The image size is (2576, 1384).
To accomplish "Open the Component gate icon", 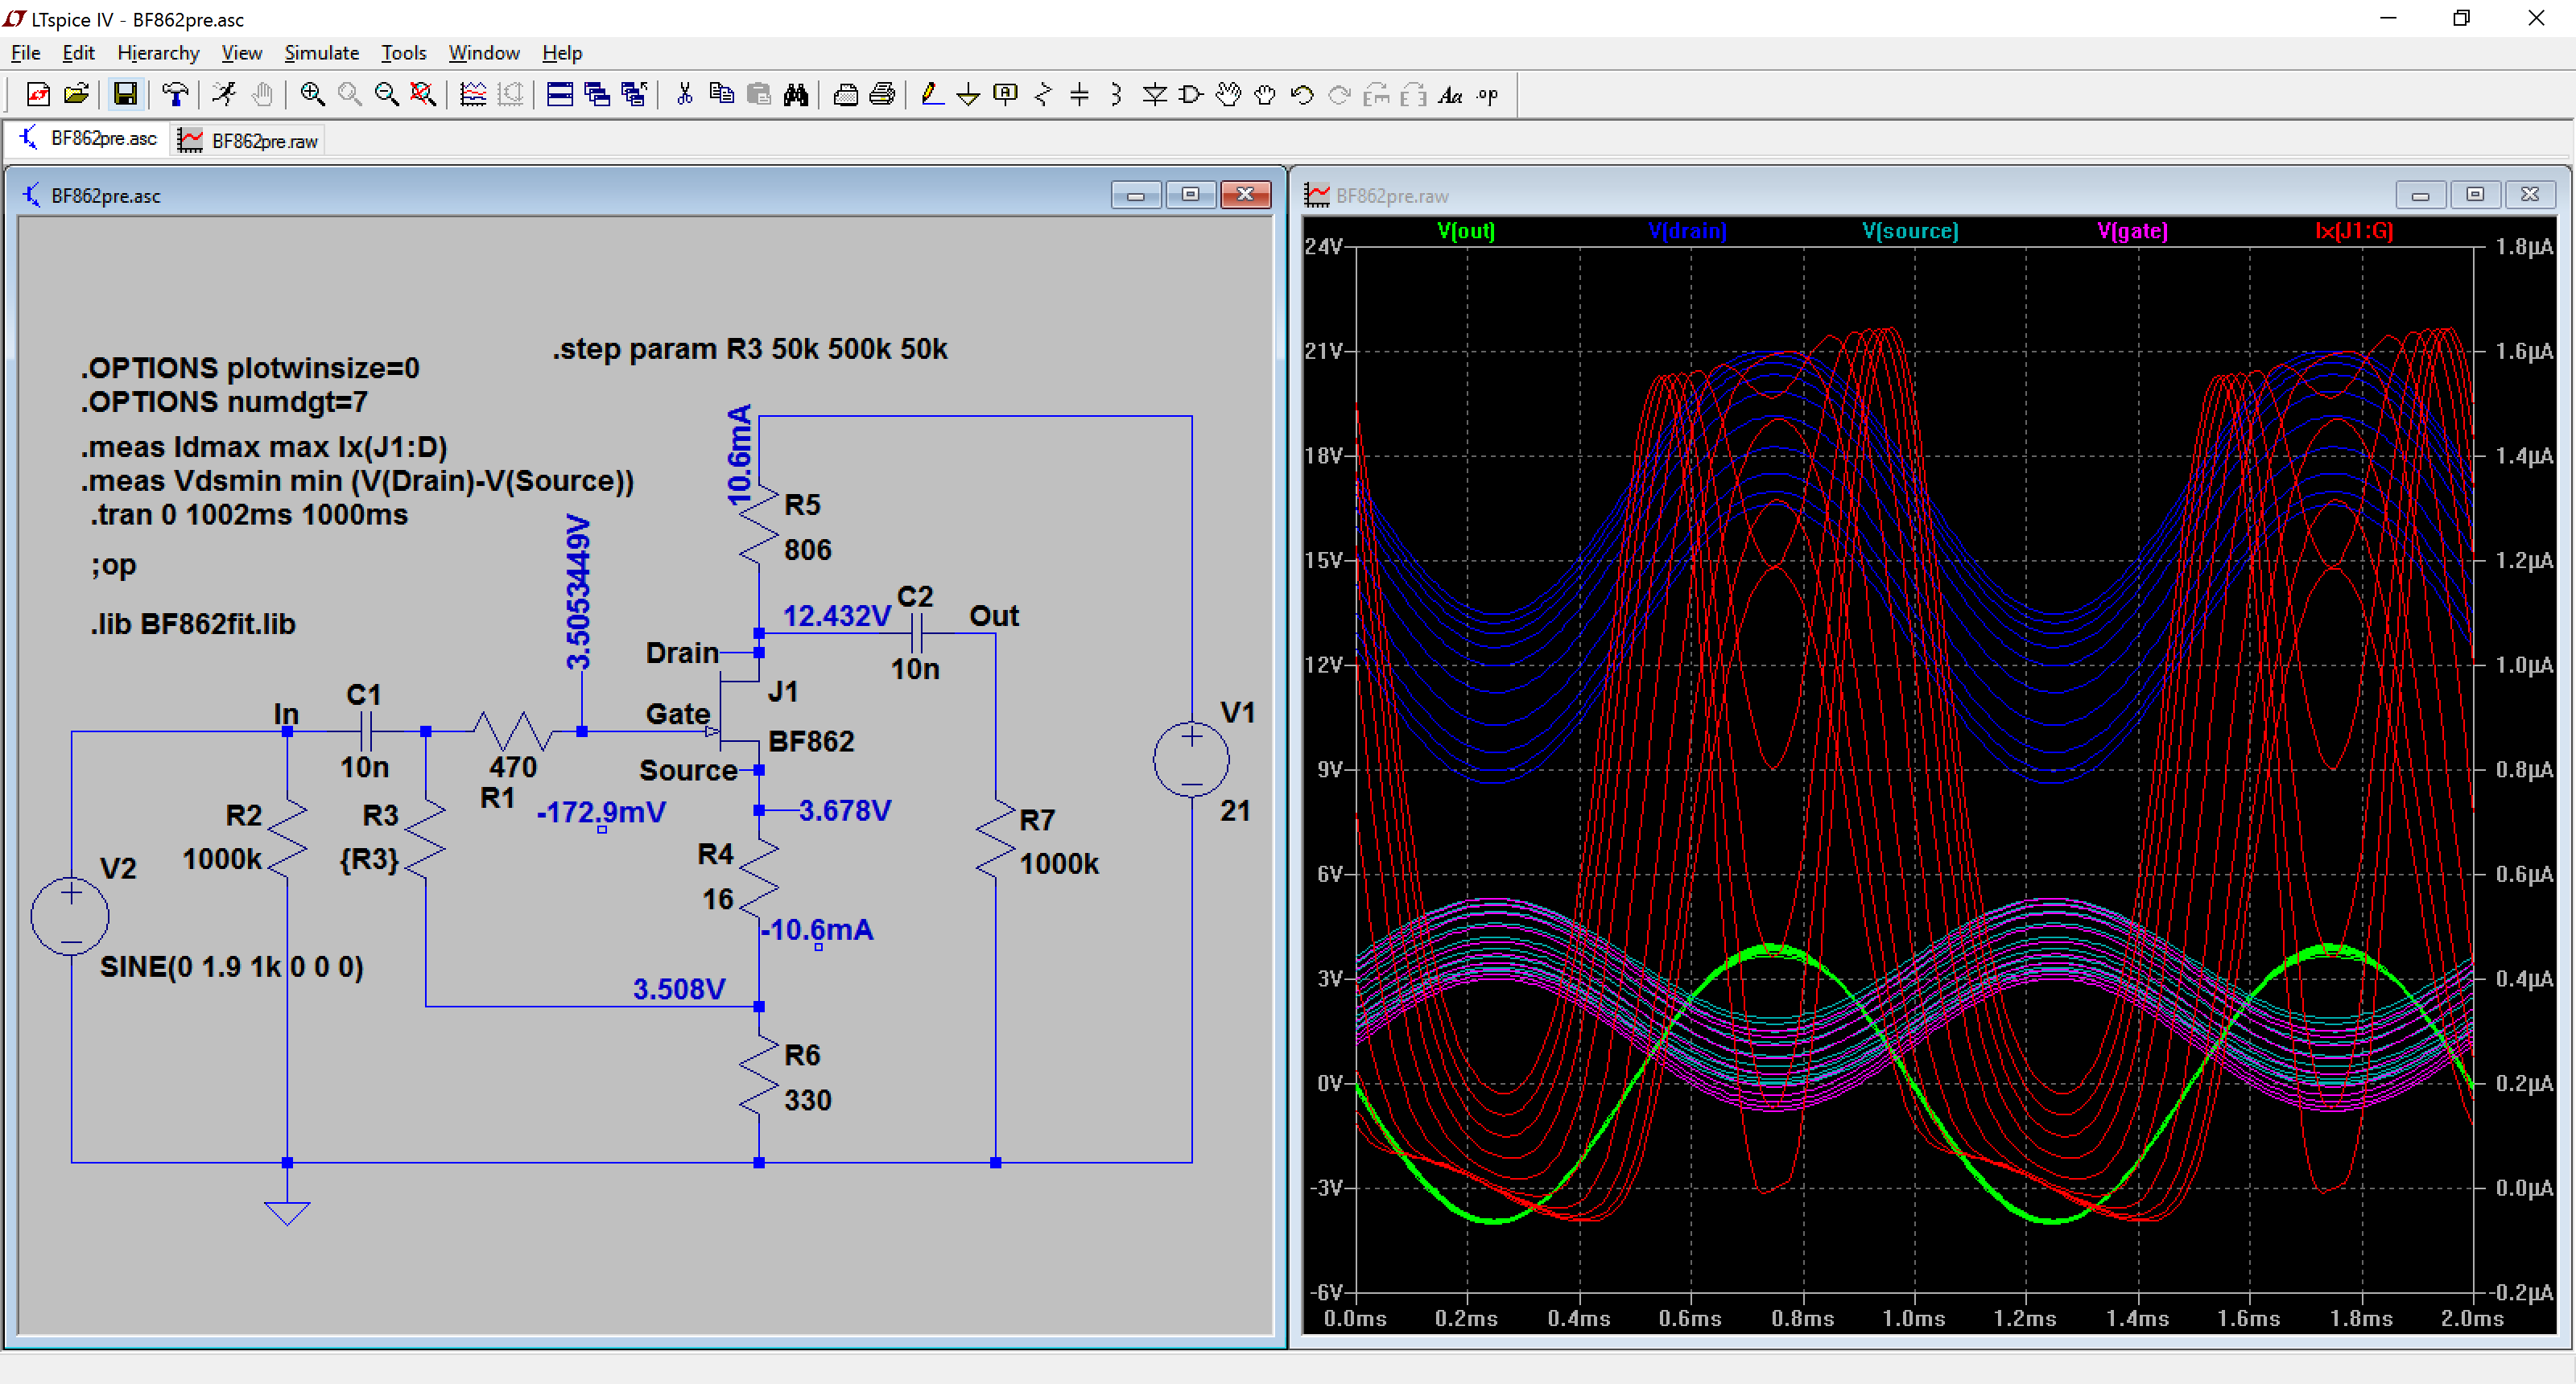I will point(1191,95).
